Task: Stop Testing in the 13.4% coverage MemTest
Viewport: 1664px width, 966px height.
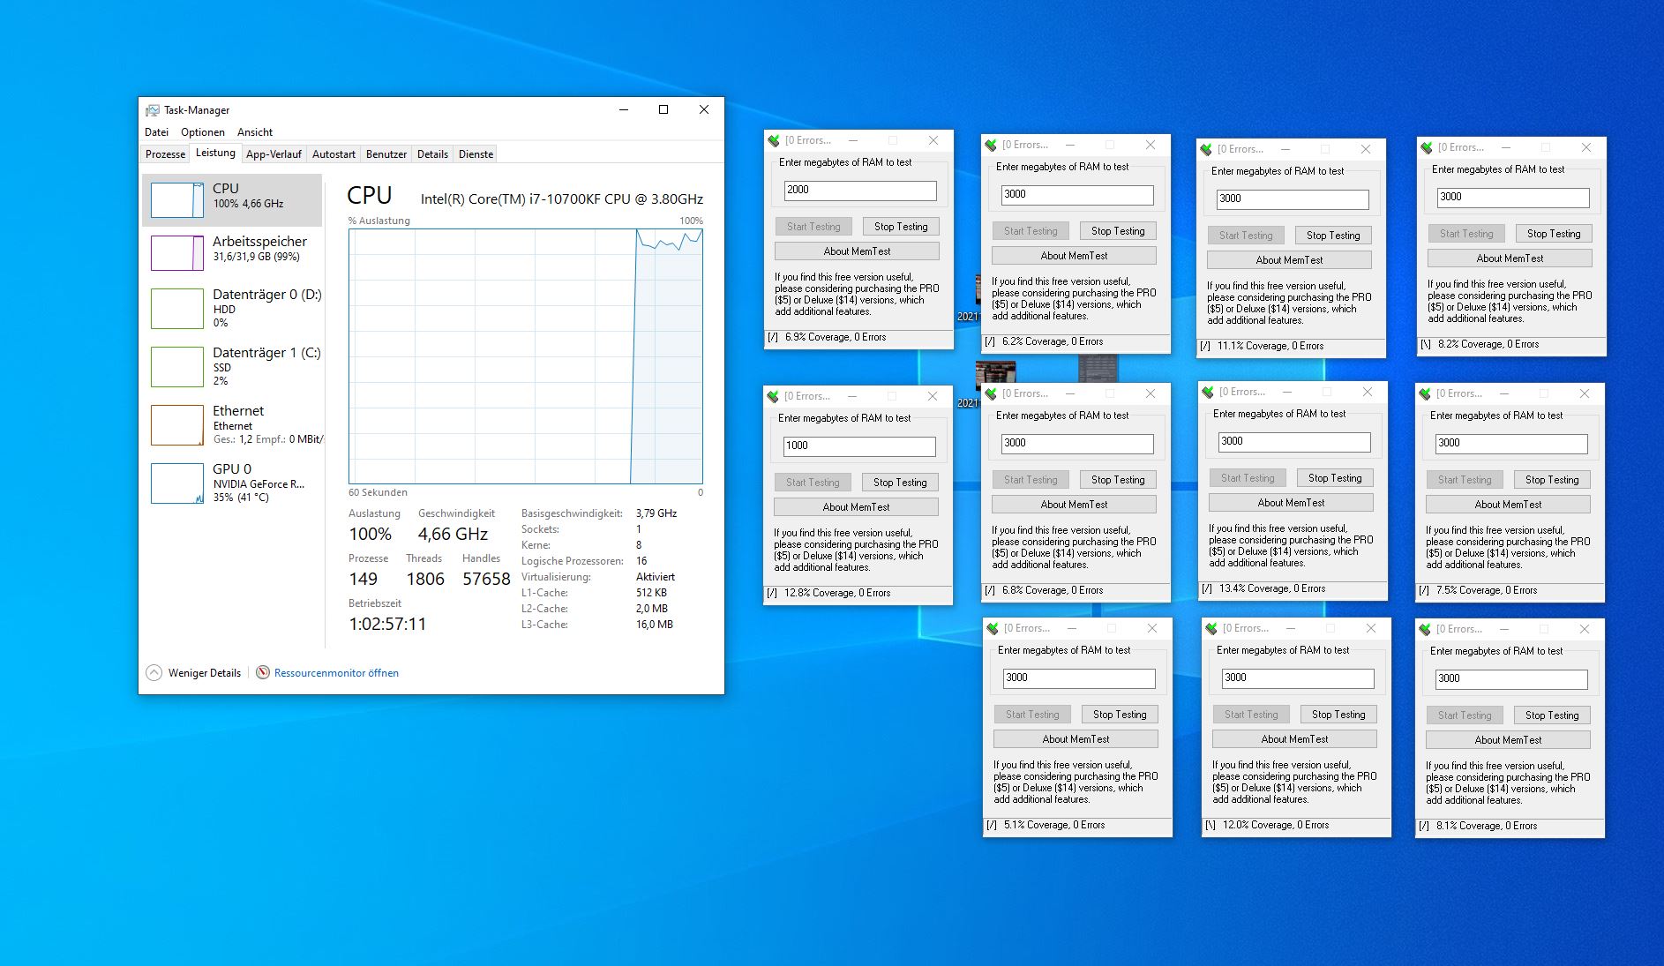Action: point(1335,478)
